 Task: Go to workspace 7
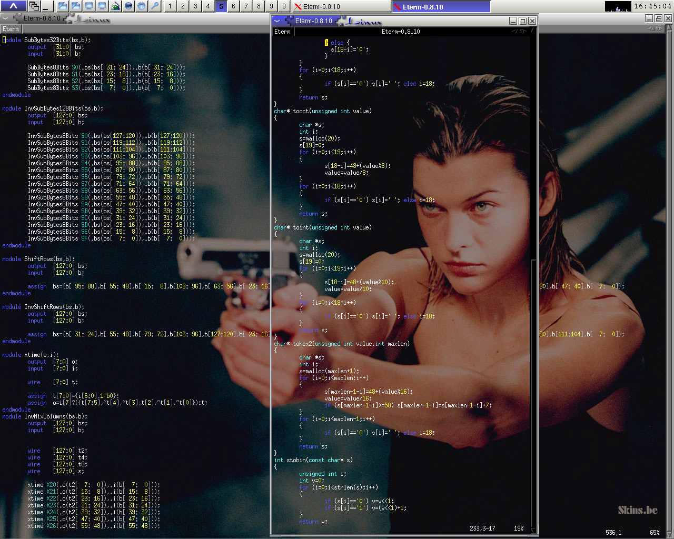pyautogui.click(x=246, y=6)
